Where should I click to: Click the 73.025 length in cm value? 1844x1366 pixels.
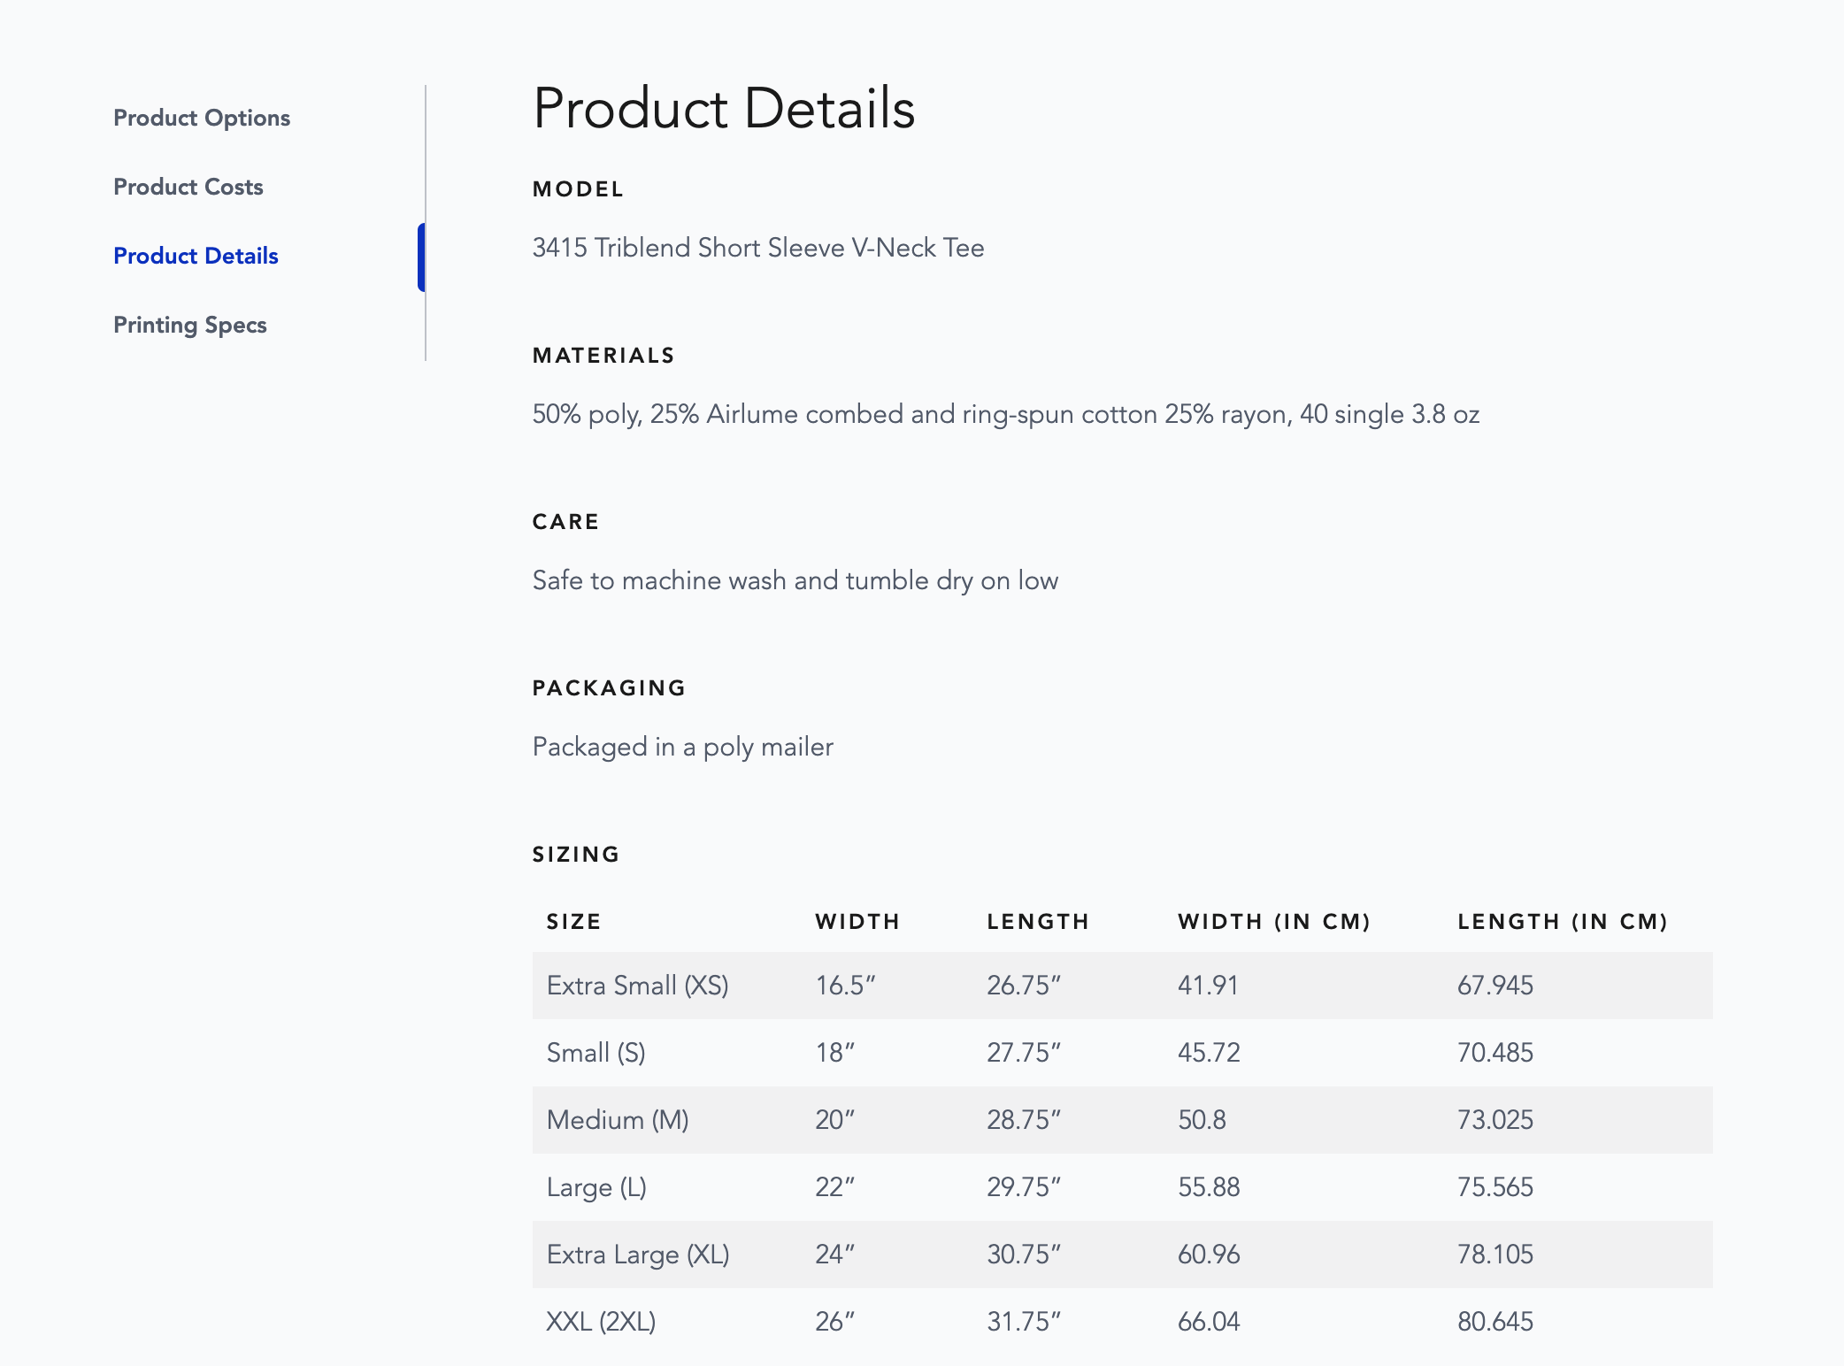click(1496, 1120)
